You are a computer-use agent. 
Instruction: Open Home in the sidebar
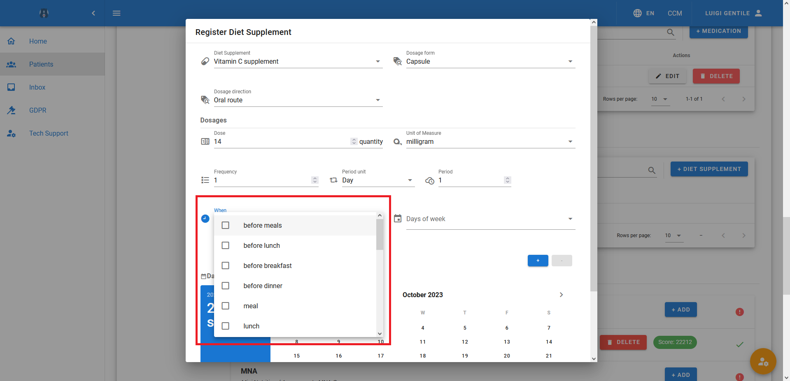tap(52, 41)
